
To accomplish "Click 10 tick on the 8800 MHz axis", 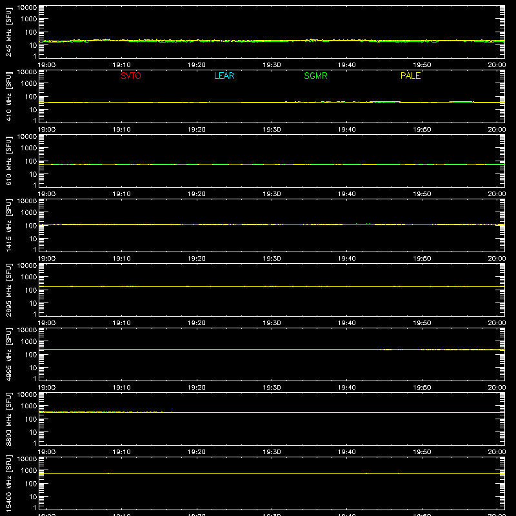I will [x=33, y=432].
